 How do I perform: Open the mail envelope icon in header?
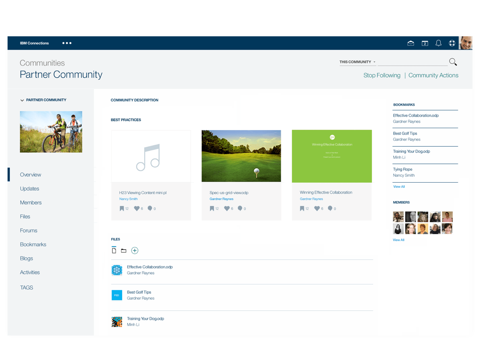pos(410,43)
